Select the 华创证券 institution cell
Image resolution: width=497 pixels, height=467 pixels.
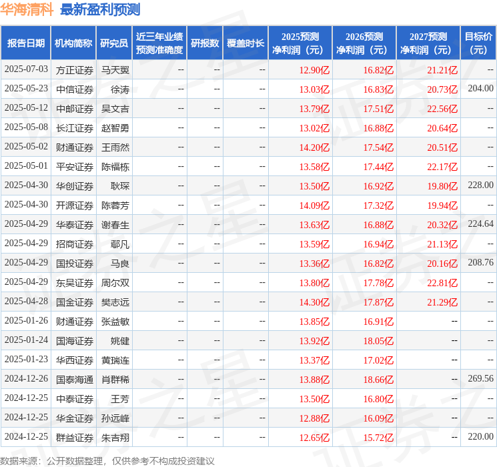click(x=75, y=186)
